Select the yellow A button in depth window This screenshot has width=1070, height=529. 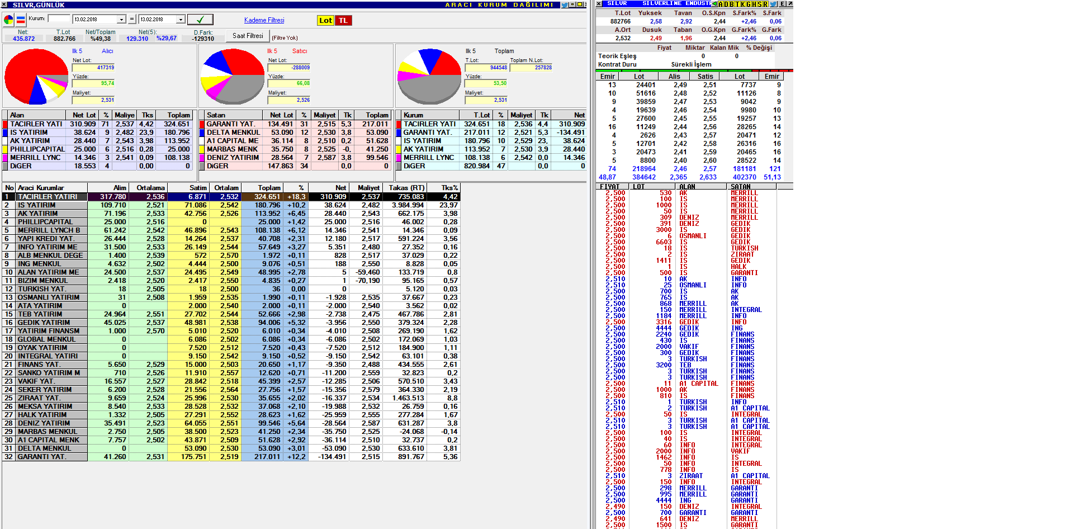pyautogui.click(x=721, y=4)
